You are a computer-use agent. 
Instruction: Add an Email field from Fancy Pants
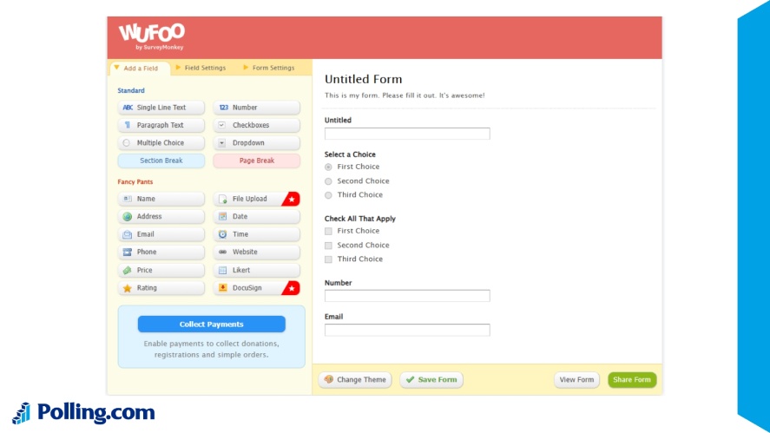click(x=161, y=234)
